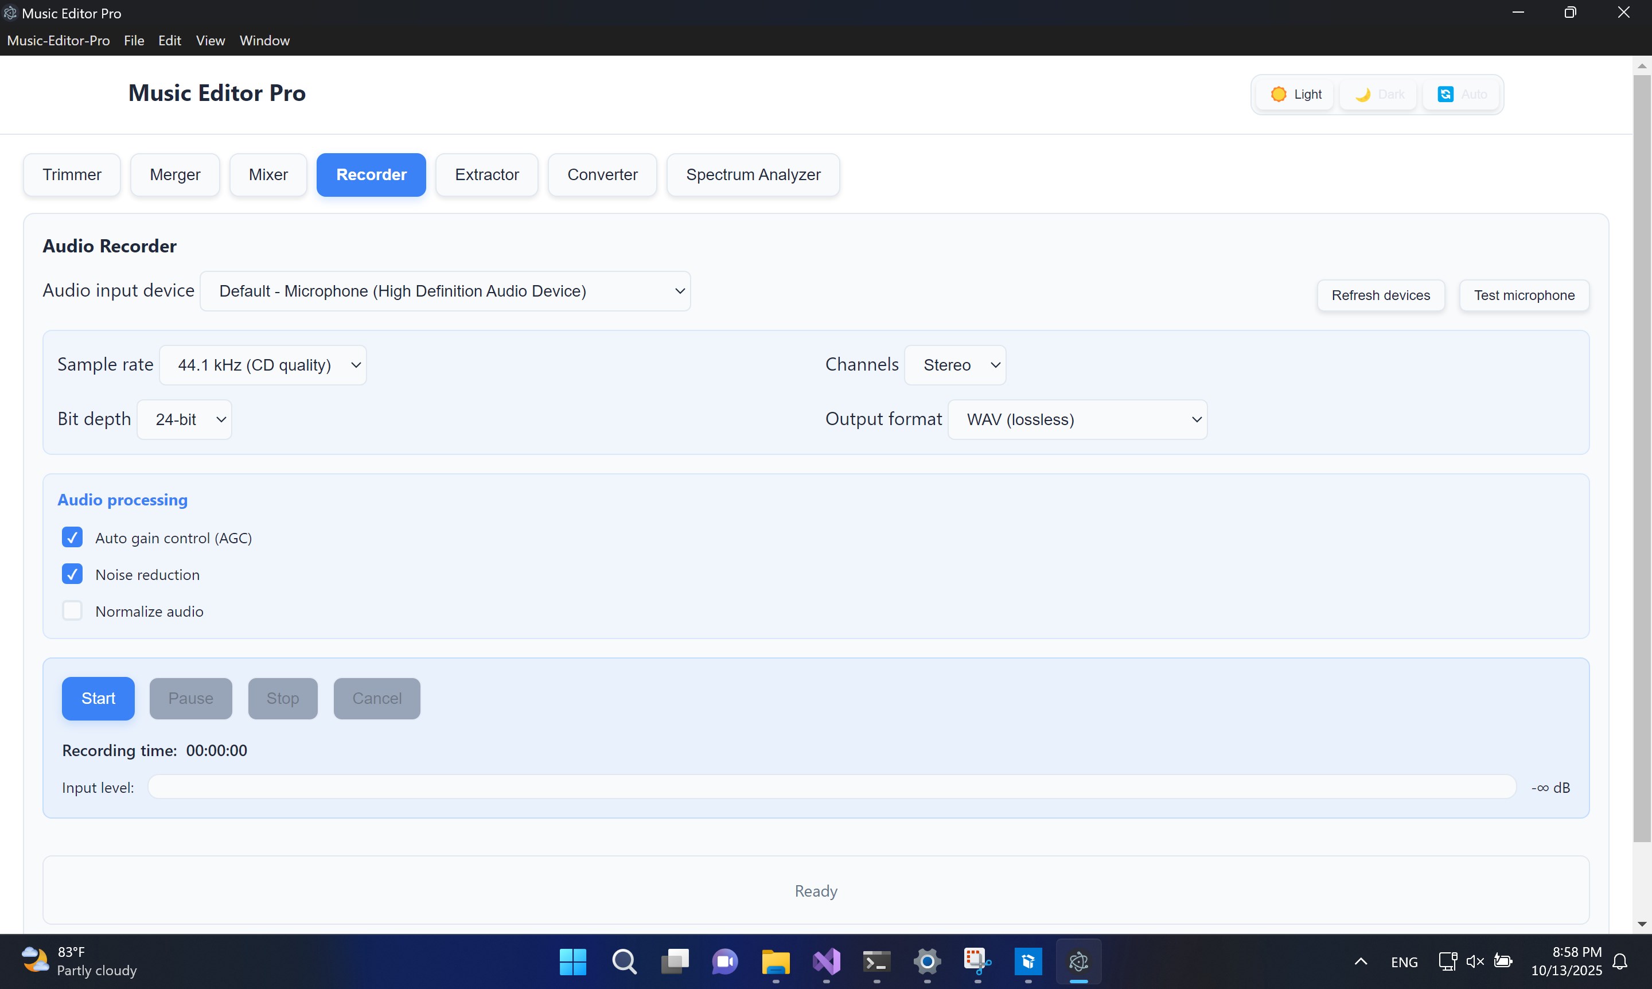
Task: Switch to the Light theme
Action: 1295,95
